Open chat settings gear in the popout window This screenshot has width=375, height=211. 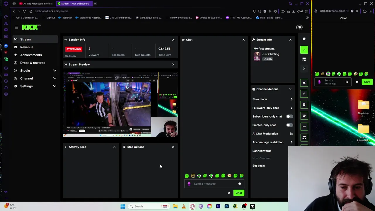point(357,82)
